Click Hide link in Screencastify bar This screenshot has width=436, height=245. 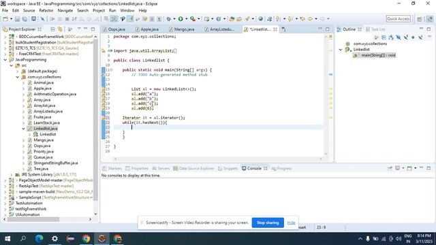click(291, 223)
